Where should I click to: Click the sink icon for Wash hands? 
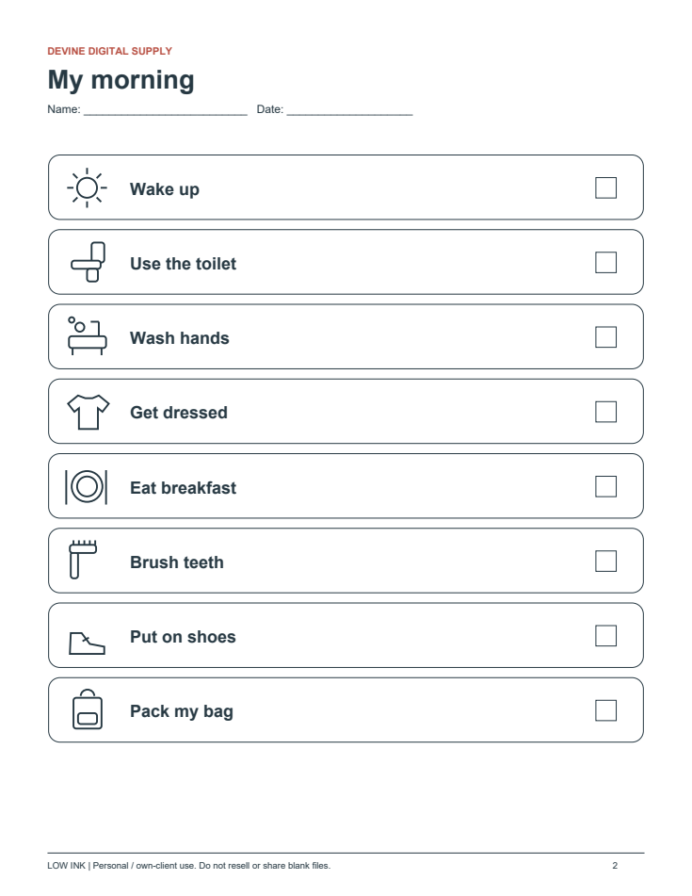(87, 336)
